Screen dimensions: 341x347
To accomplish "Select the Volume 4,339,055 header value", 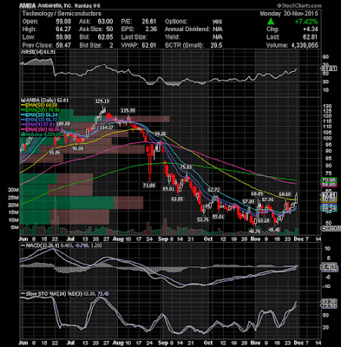I will point(305,45).
